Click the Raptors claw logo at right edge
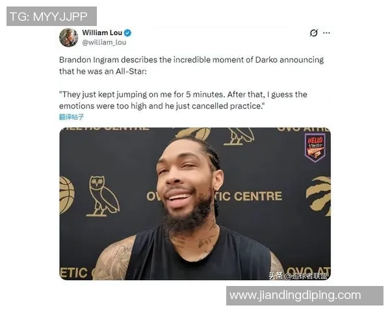The image size is (390, 312). (x=318, y=196)
